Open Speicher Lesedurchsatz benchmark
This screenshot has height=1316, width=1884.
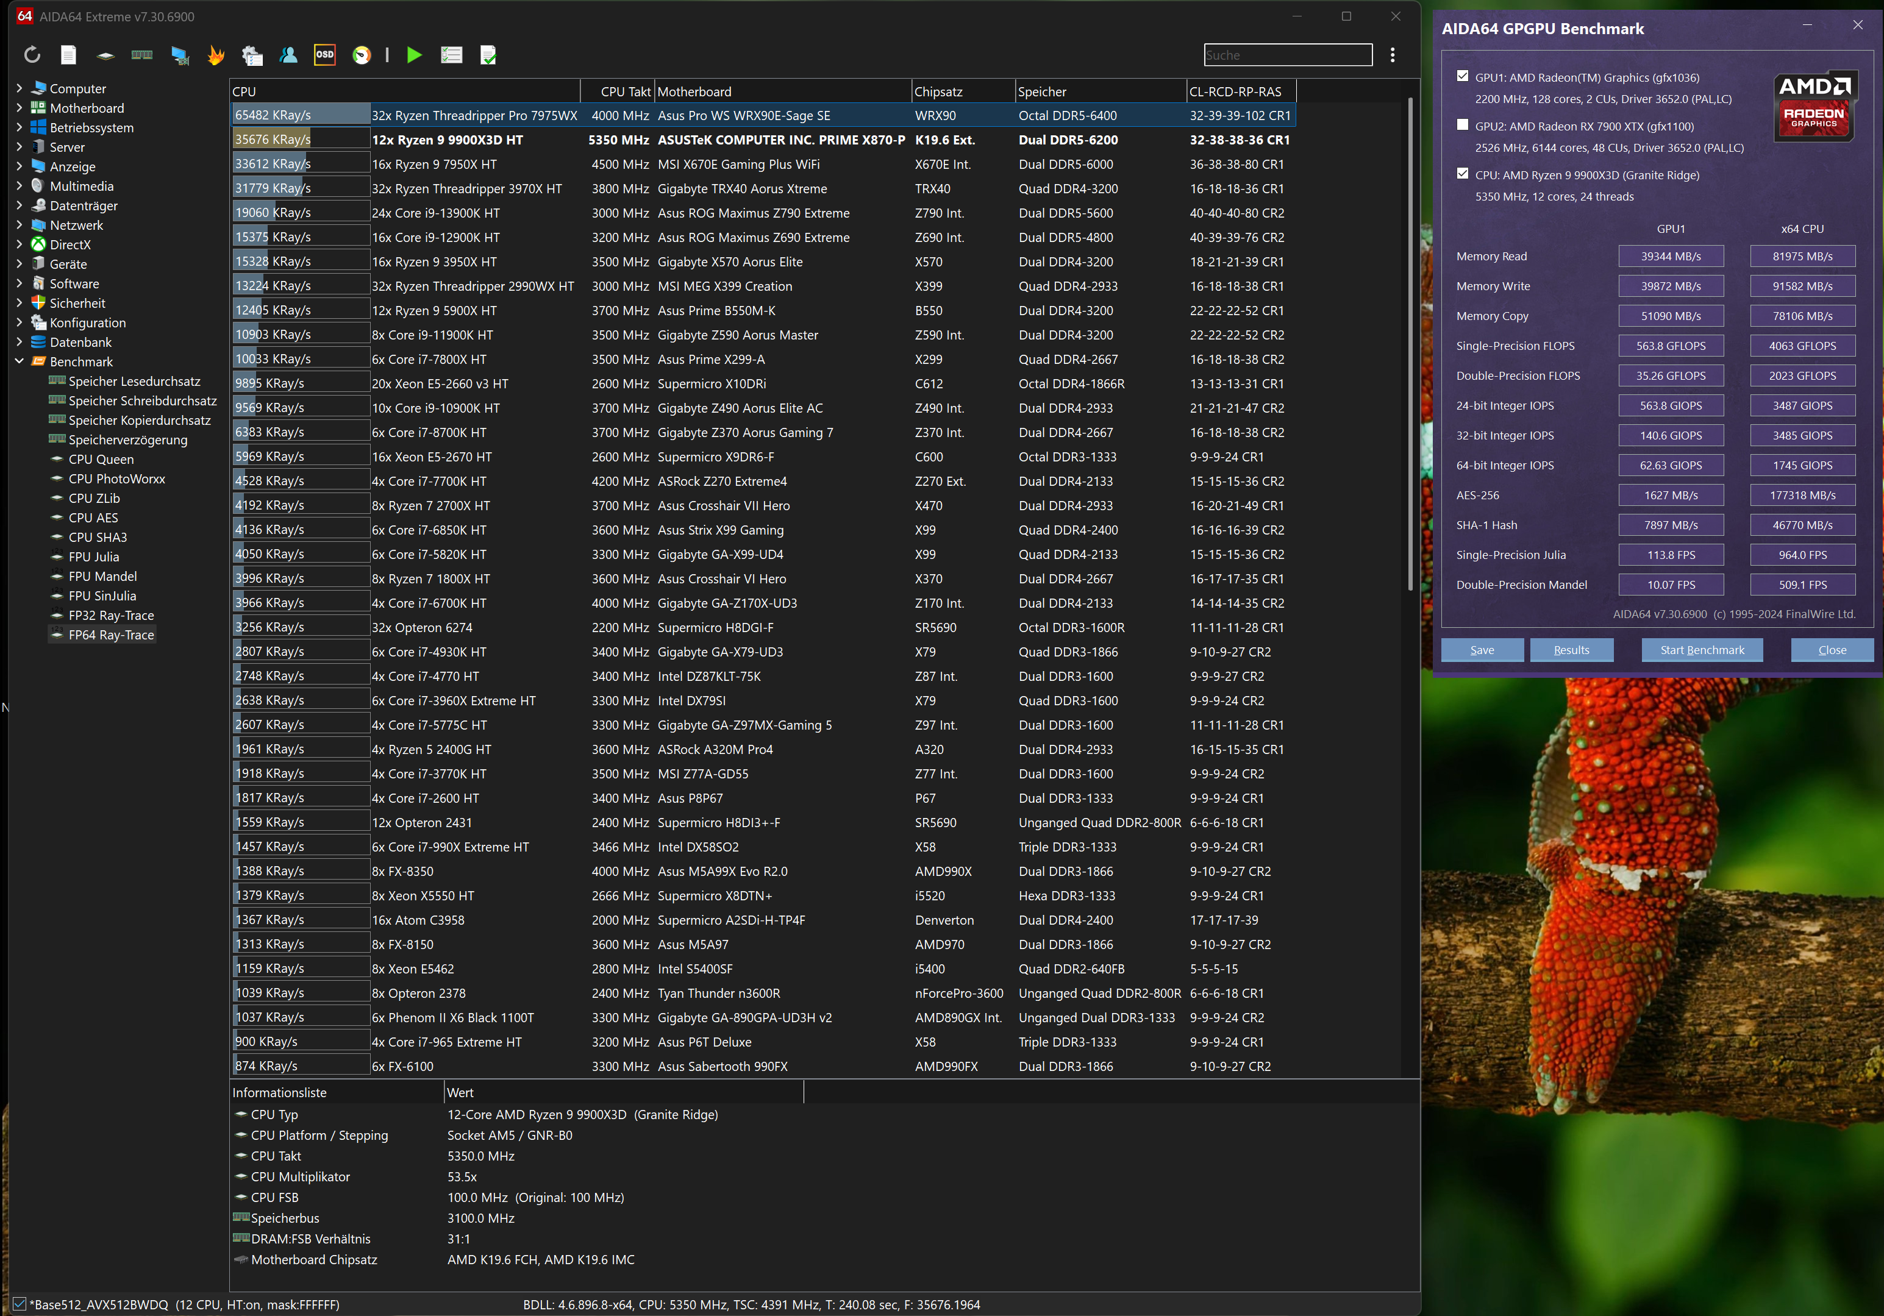pyautogui.click(x=135, y=382)
